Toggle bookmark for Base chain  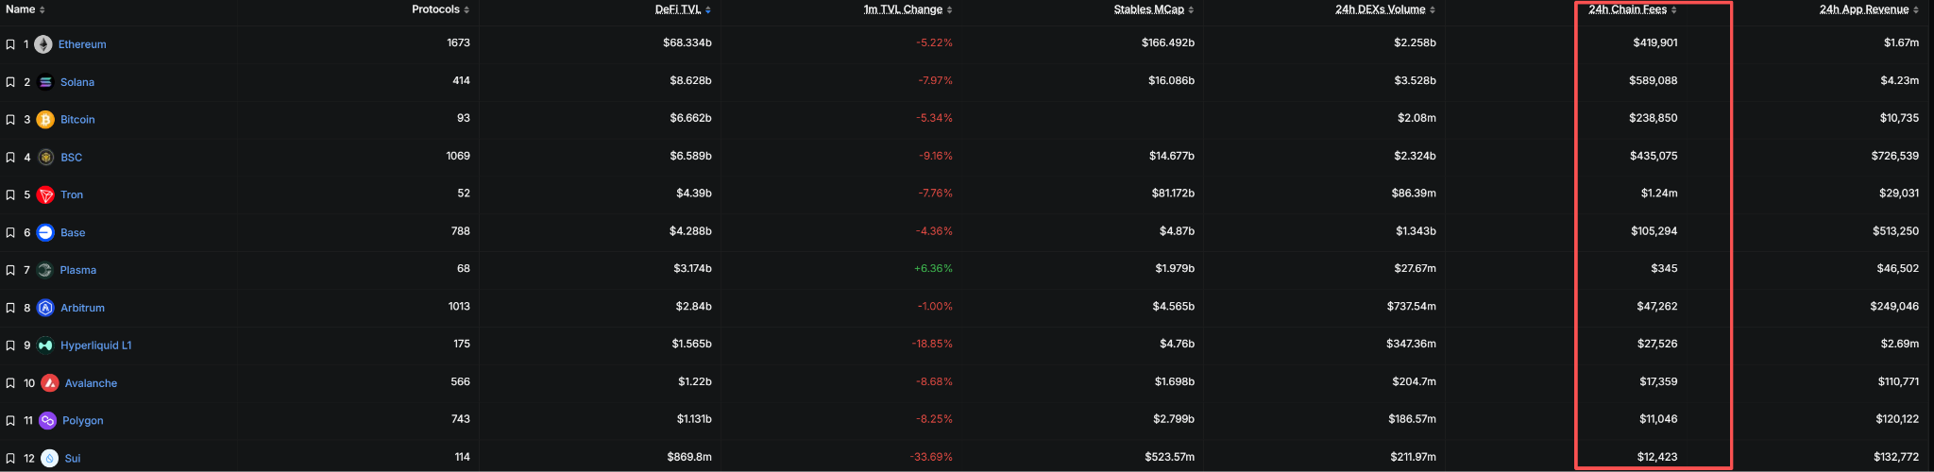[10, 233]
